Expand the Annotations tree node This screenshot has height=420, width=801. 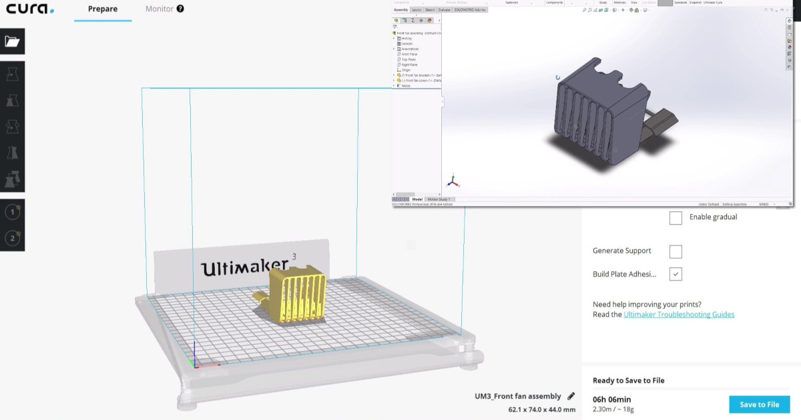click(x=394, y=49)
